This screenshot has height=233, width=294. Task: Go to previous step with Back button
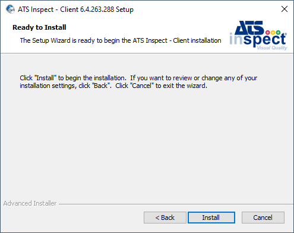165,218
